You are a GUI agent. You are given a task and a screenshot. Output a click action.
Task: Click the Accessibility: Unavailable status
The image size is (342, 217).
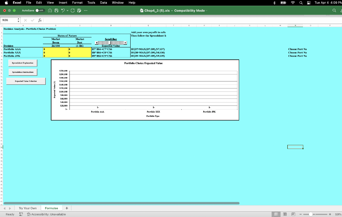coord(46,214)
